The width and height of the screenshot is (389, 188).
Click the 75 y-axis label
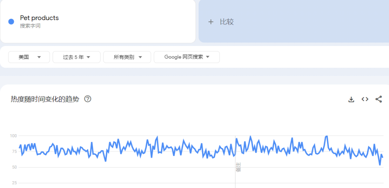[14, 151]
